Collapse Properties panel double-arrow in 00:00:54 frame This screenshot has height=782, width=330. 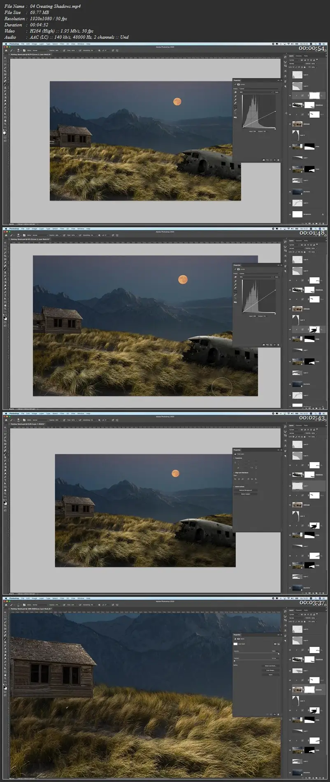[278, 80]
